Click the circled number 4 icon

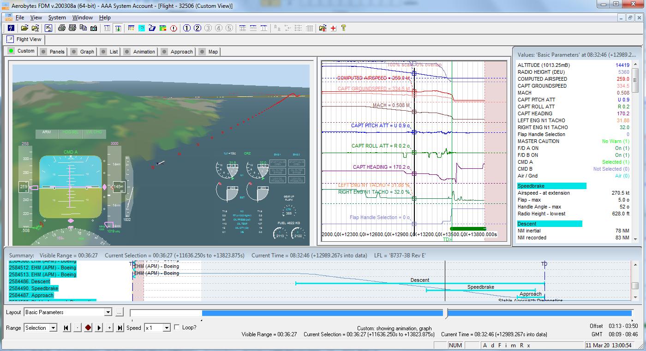[219, 28]
